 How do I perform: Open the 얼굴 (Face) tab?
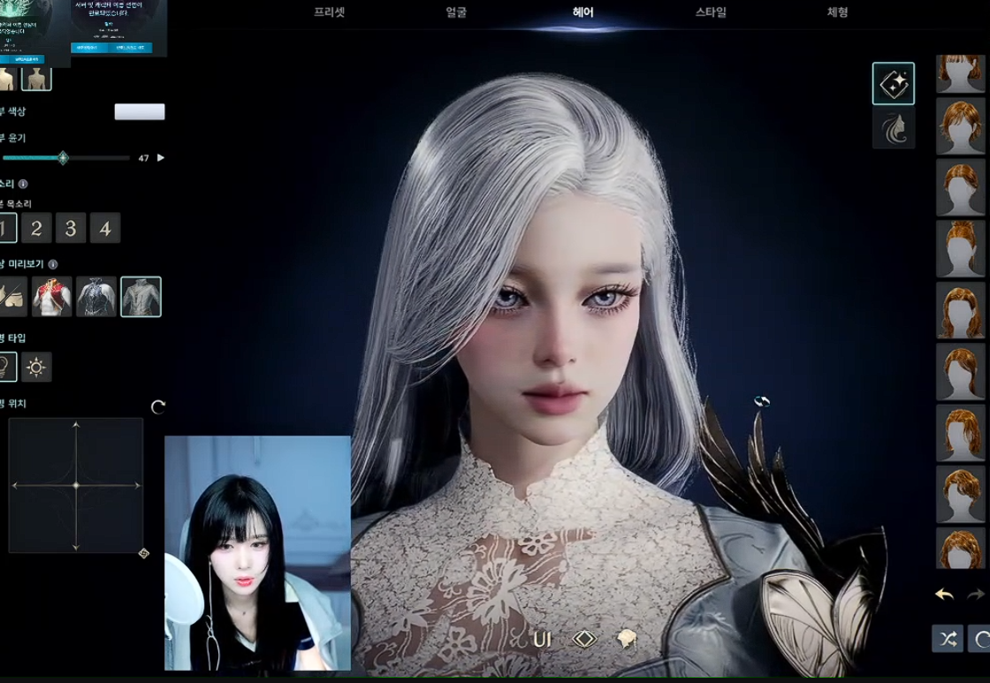point(456,12)
